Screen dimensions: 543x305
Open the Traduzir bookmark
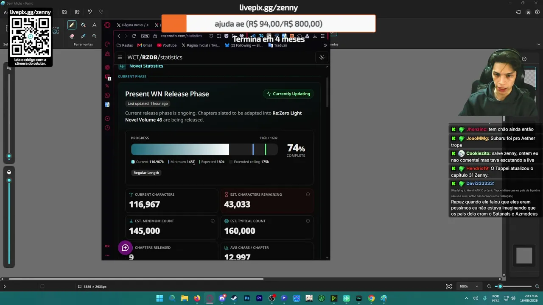click(x=278, y=45)
